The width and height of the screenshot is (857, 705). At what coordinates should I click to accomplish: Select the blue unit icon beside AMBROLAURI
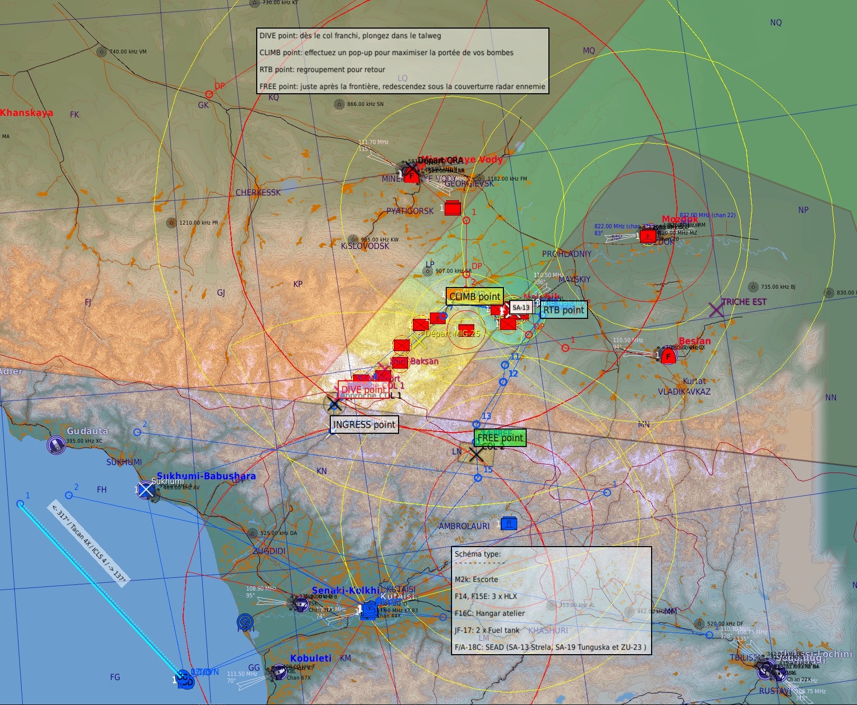(x=509, y=523)
